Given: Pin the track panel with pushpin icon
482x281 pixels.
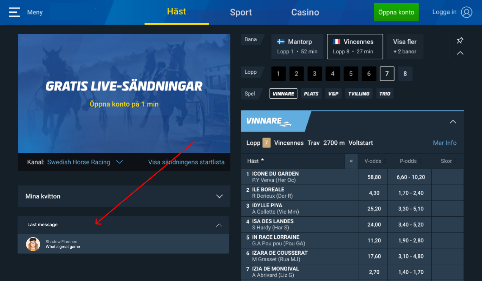Looking at the screenshot, I should (460, 40).
